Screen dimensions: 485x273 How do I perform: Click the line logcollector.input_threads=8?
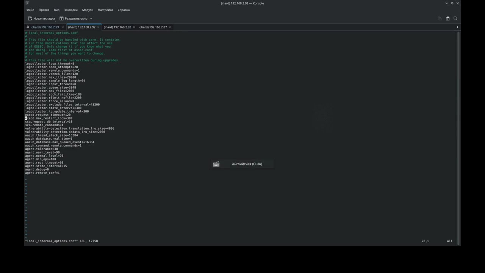[x=50, y=84]
